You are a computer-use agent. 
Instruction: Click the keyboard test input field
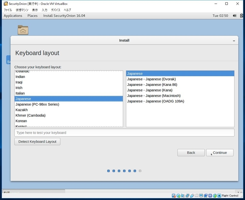pyautogui.click(x=124, y=133)
